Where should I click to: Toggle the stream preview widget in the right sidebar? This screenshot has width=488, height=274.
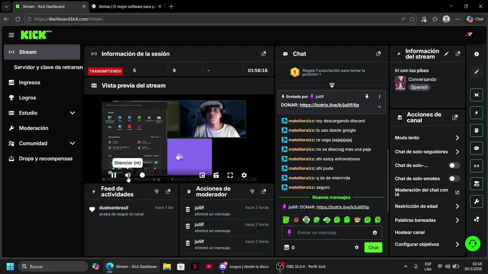coord(477,95)
